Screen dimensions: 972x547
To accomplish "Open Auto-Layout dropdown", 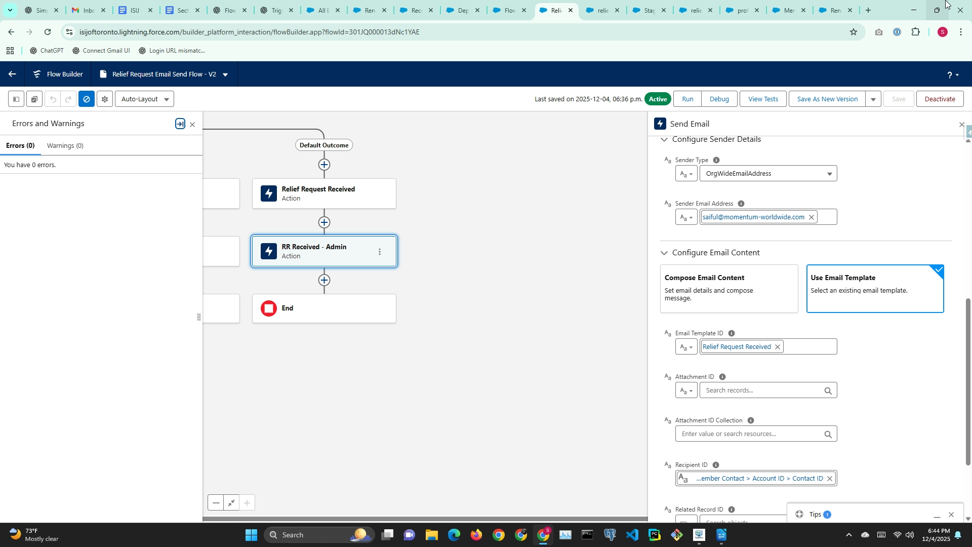I will click(x=144, y=99).
